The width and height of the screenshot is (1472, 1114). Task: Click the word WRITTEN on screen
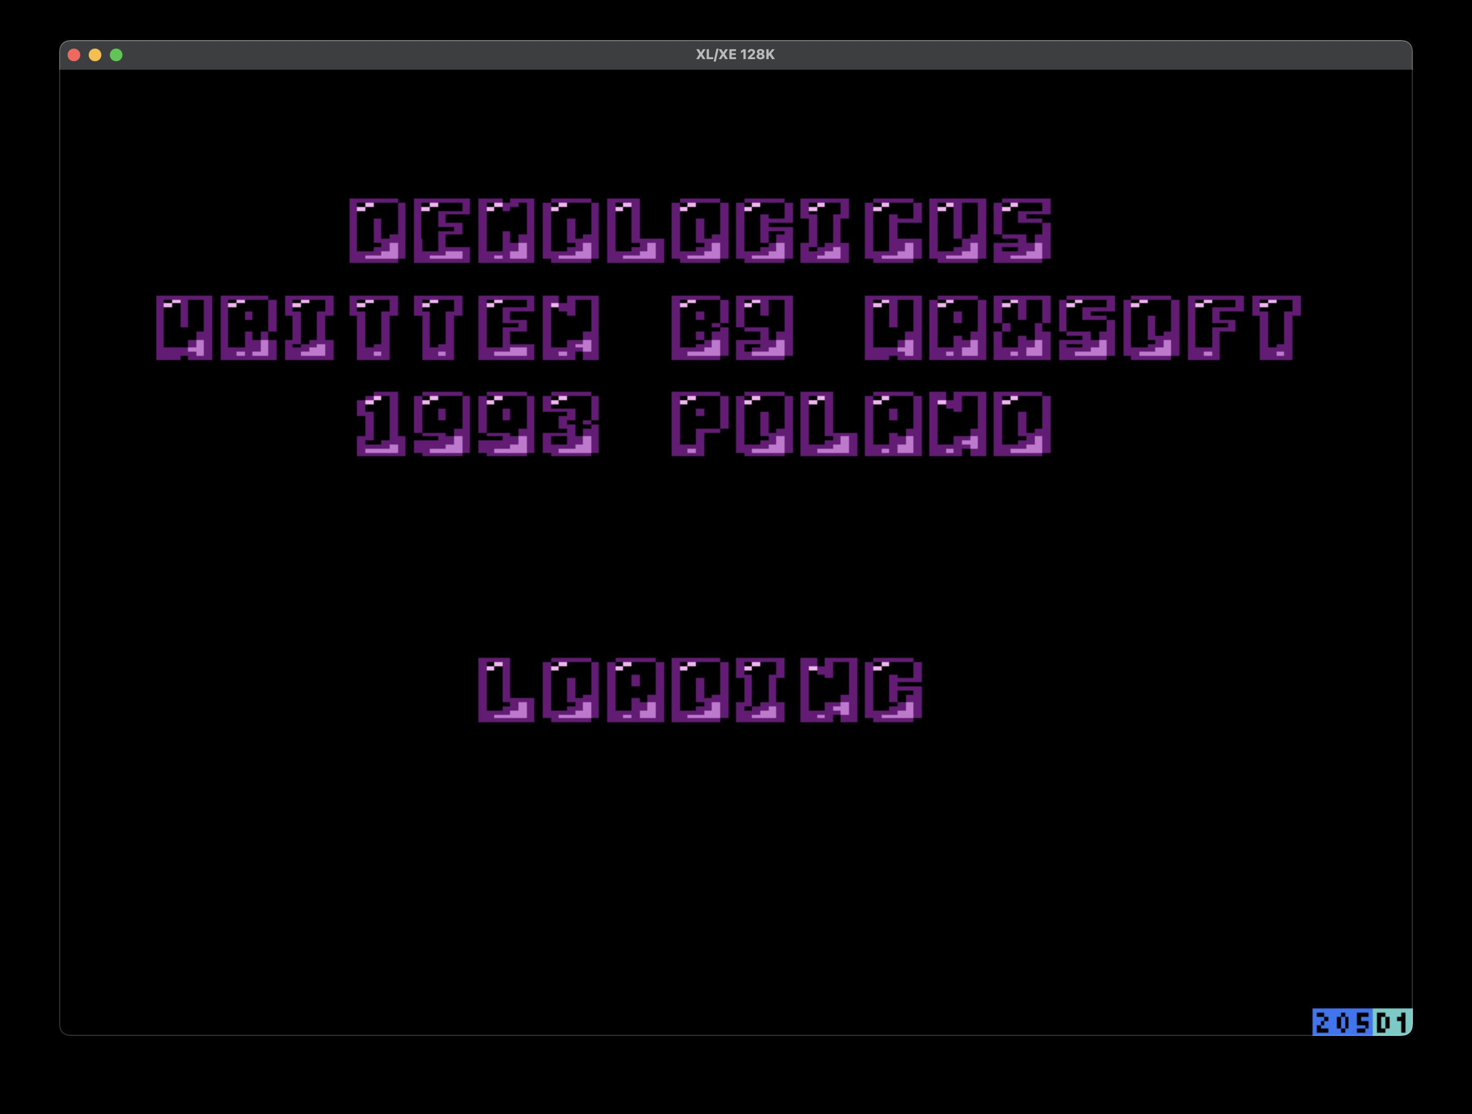pyautogui.click(x=378, y=327)
